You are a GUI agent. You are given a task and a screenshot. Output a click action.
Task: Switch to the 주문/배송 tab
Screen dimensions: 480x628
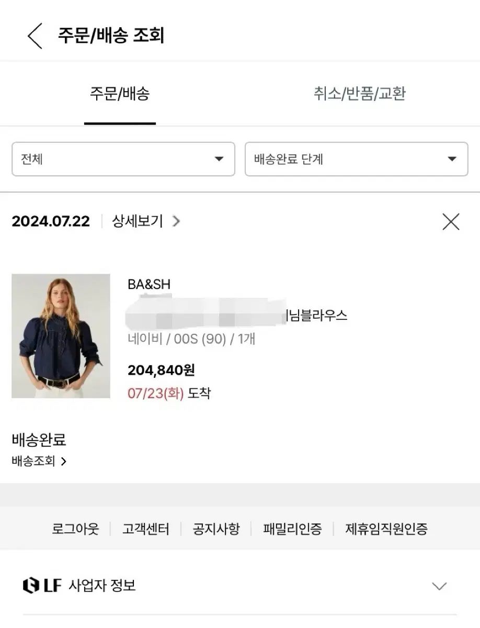tap(120, 94)
